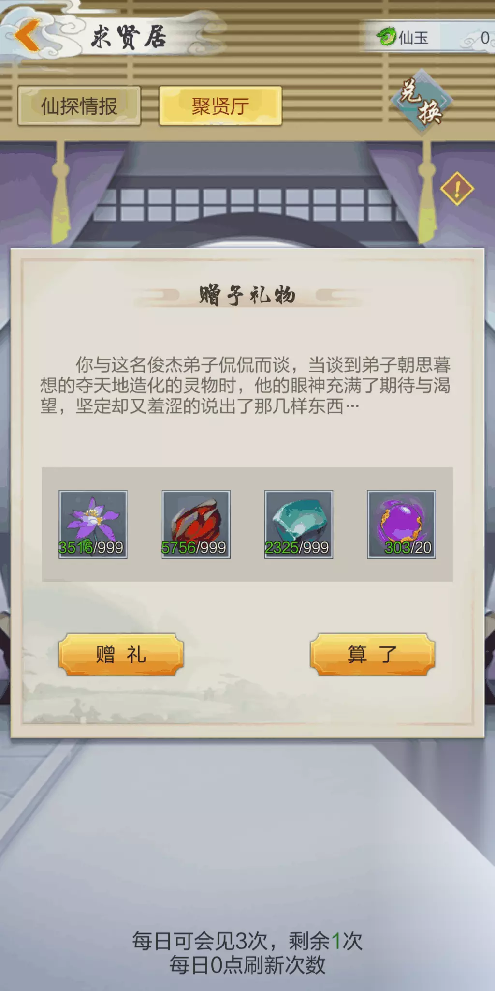The image size is (495, 991).
Task: Tap the 每日0点刷新次数 notice
Action: [x=247, y=965]
